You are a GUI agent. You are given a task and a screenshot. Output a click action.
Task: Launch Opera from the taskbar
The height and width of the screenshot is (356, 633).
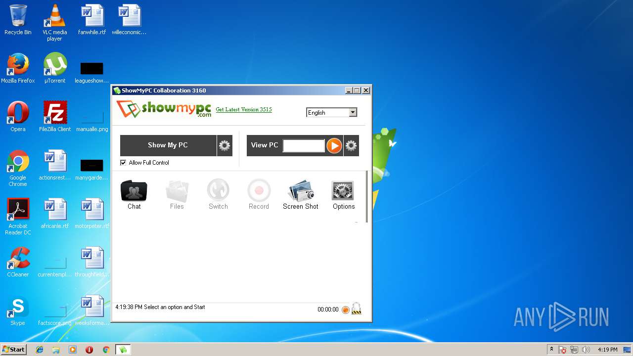(x=89, y=350)
